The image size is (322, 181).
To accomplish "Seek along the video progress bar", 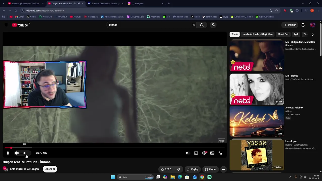I will [115, 148].
